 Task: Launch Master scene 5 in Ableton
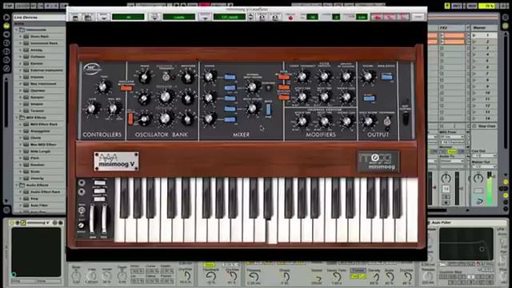tap(474, 61)
